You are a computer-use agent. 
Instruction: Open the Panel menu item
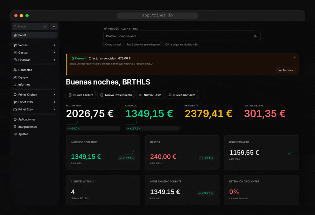[x=35, y=35]
